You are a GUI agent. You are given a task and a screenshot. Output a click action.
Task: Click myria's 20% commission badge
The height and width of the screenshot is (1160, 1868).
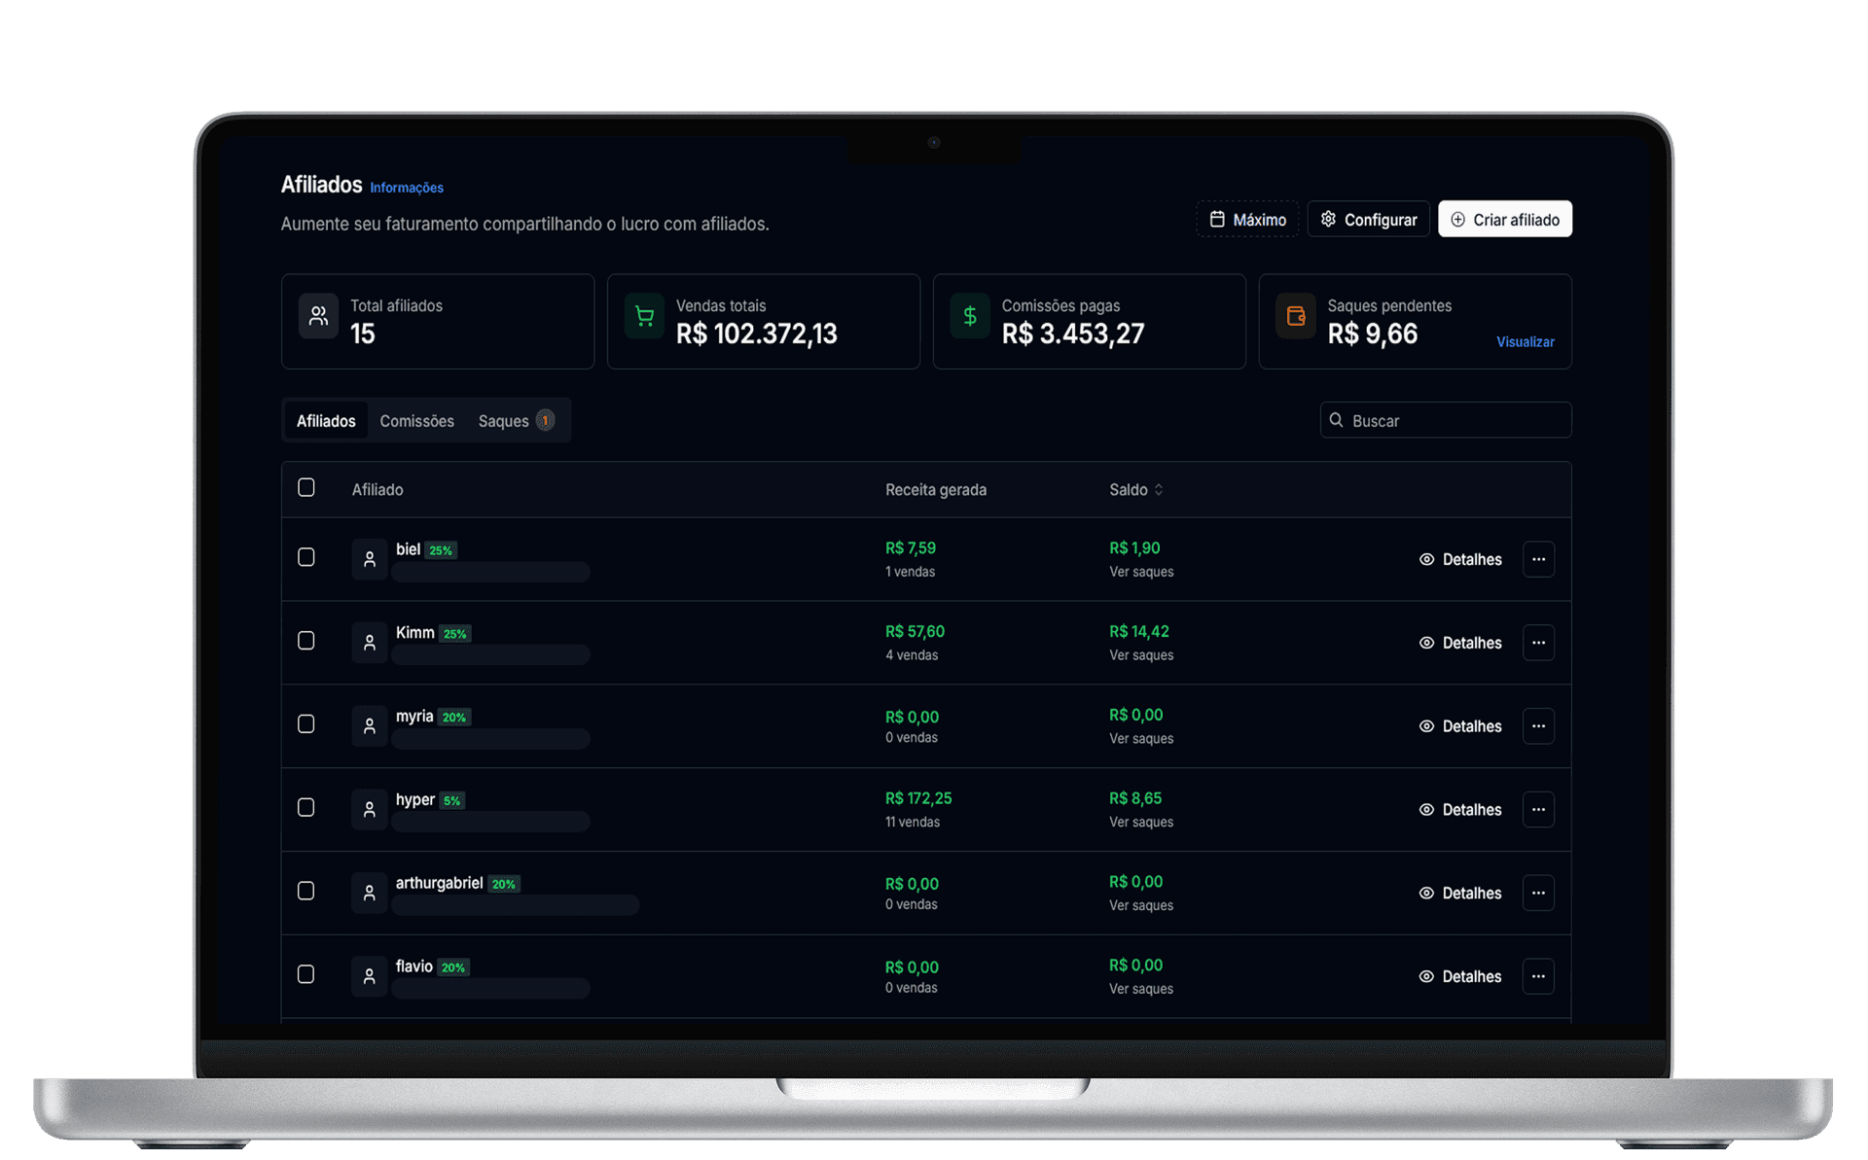pyautogui.click(x=454, y=718)
